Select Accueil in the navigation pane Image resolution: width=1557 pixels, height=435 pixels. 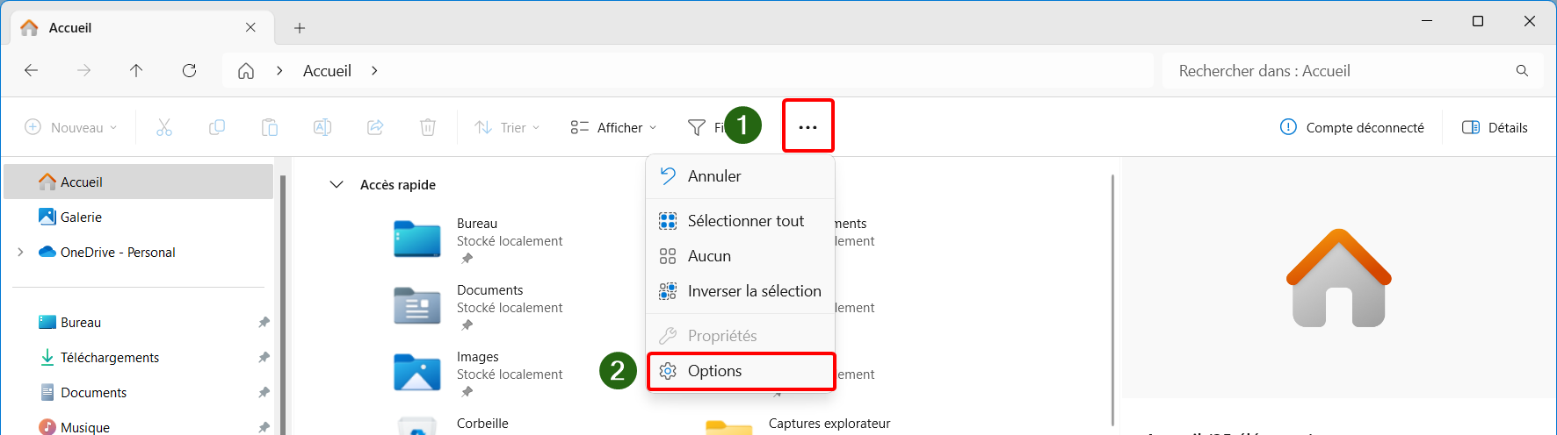click(x=139, y=182)
